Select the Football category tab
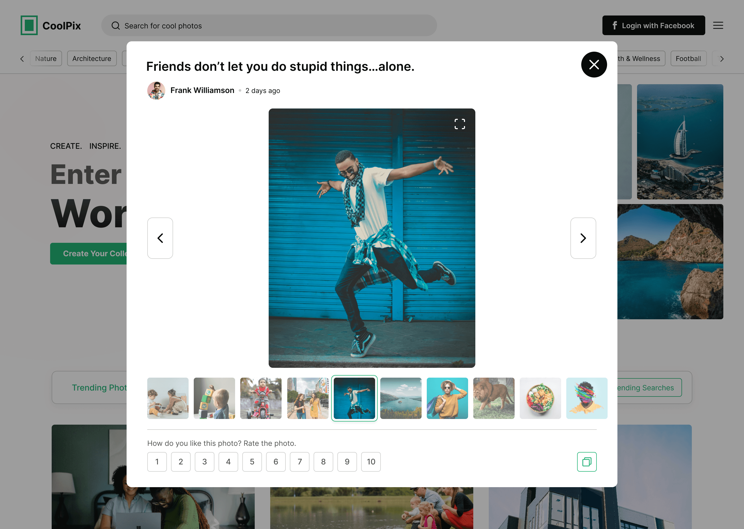This screenshot has height=529, width=744. [688, 59]
